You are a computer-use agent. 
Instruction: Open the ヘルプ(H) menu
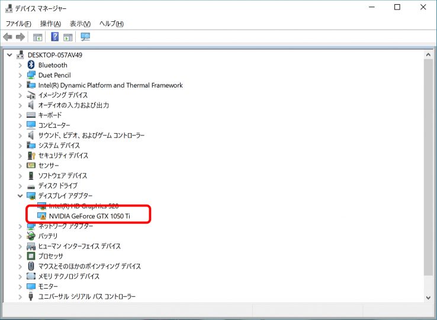click(111, 24)
